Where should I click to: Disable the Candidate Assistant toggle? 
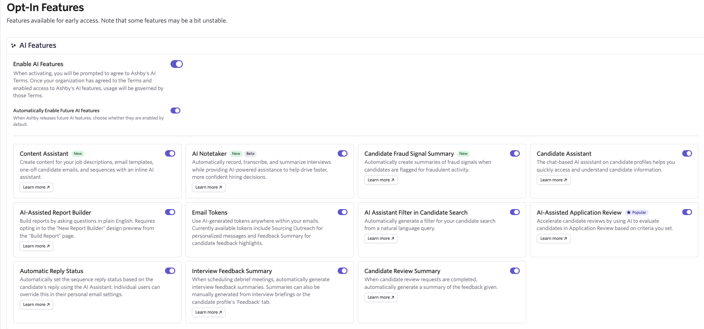tap(687, 154)
